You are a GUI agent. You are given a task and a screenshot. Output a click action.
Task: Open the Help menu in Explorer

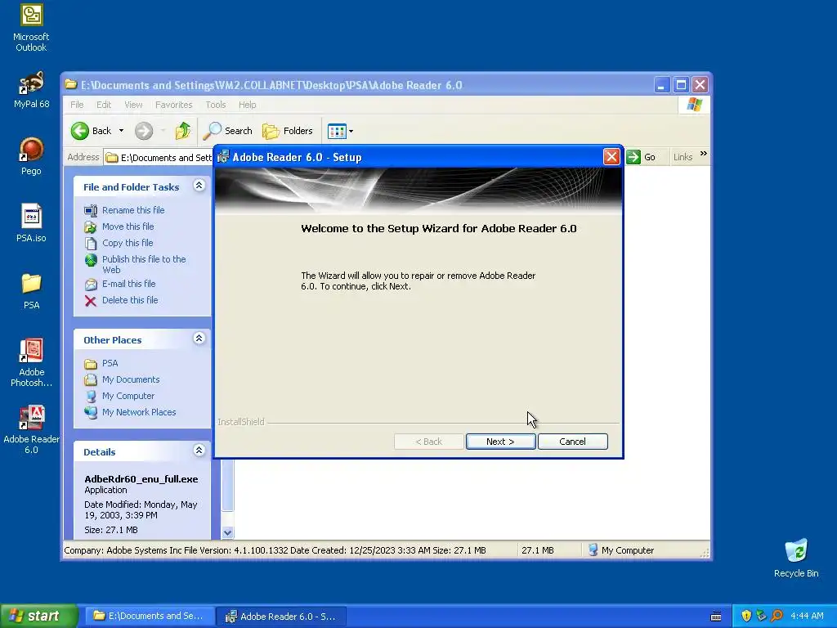[x=247, y=105]
